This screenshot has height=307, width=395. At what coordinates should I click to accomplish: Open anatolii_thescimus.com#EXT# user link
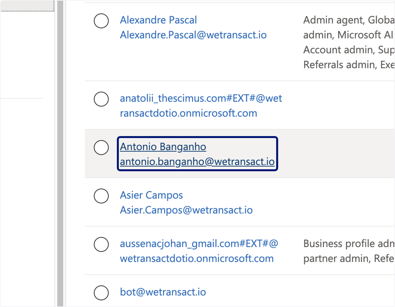coord(201,106)
